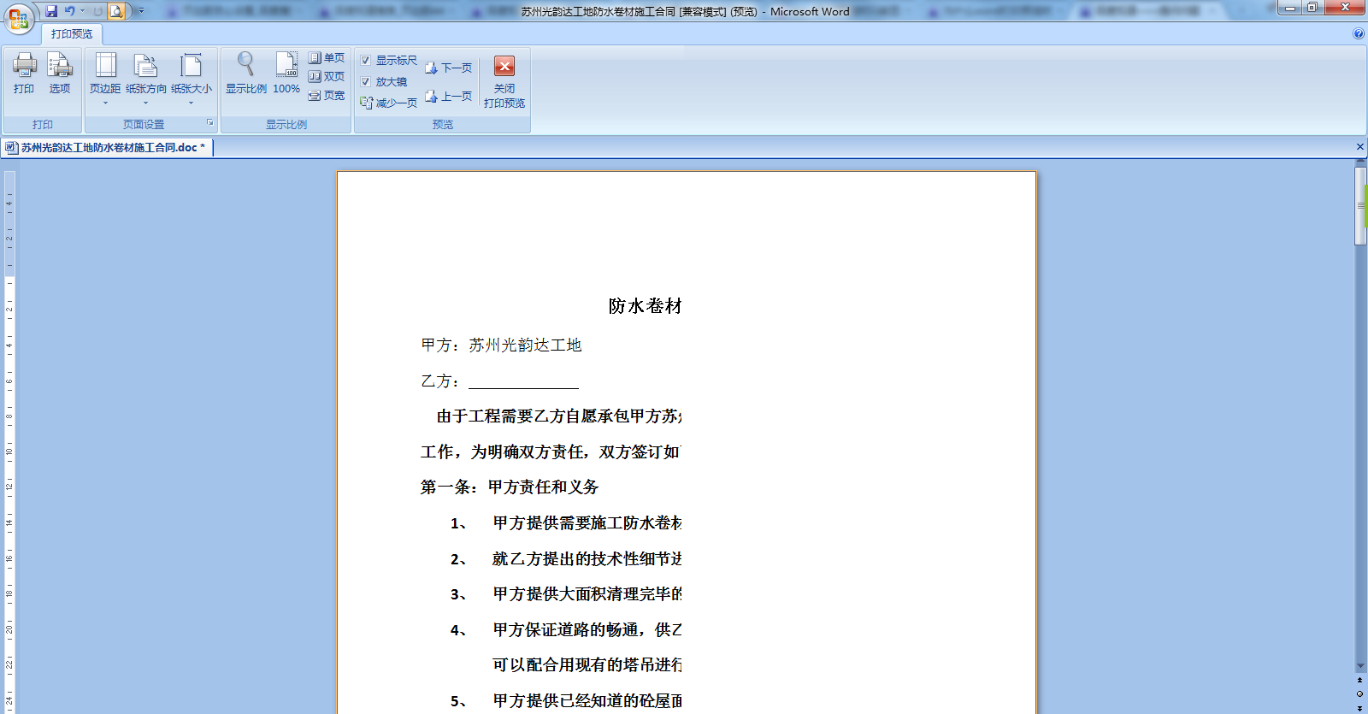Click paragraph 由于工程需要乙方自愿承包
1368x714 pixels.
pyautogui.click(x=559, y=416)
